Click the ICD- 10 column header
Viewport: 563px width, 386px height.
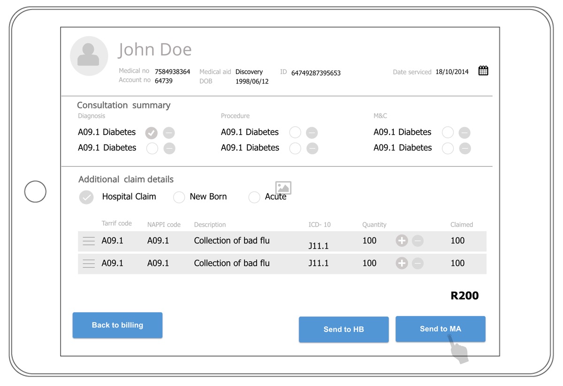[x=320, y=225]
